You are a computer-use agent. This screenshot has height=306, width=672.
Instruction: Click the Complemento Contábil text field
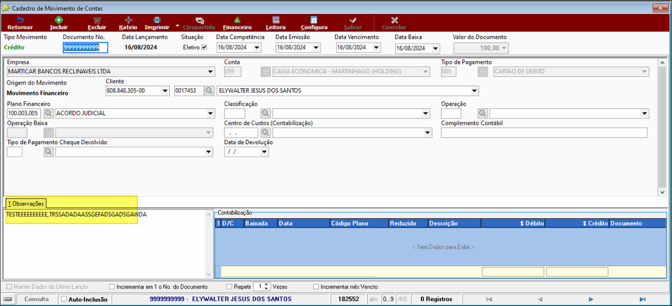(x=544, y=133)
